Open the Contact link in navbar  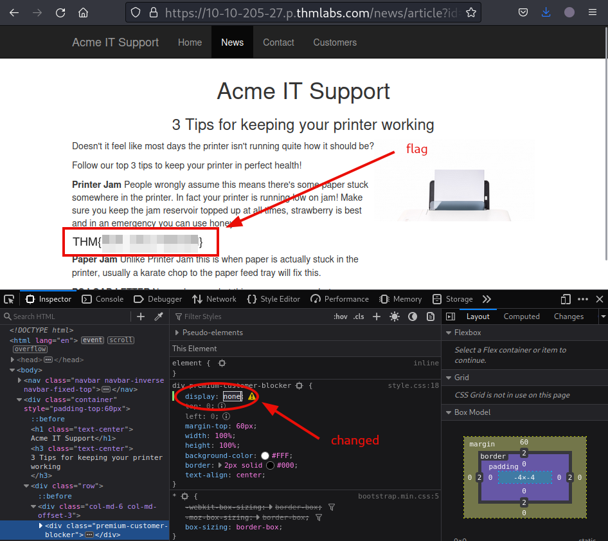coord(278,42)
